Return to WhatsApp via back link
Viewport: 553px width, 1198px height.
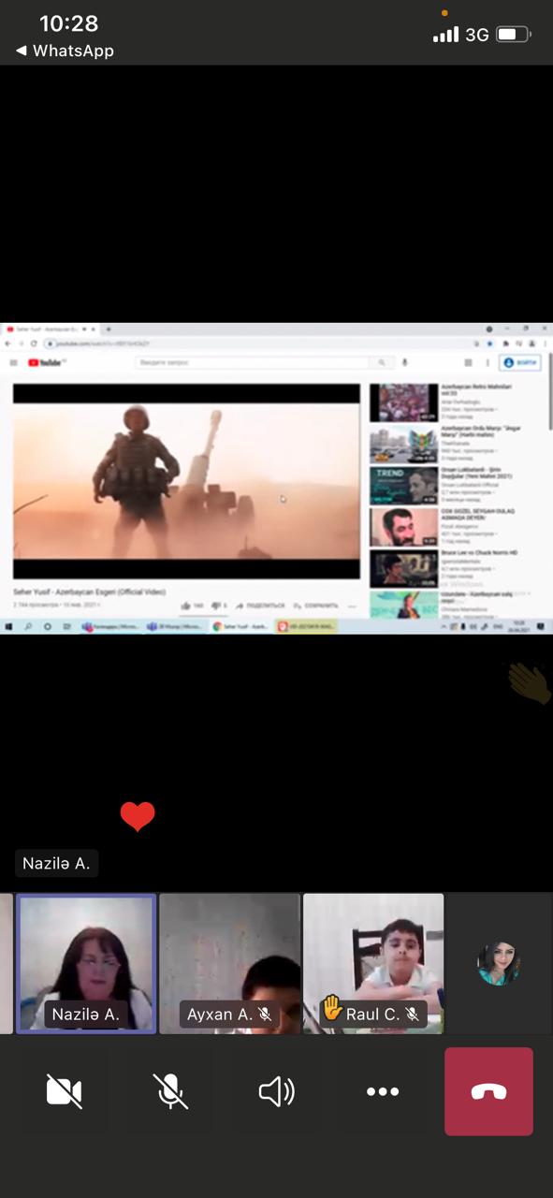coord(65,51)
